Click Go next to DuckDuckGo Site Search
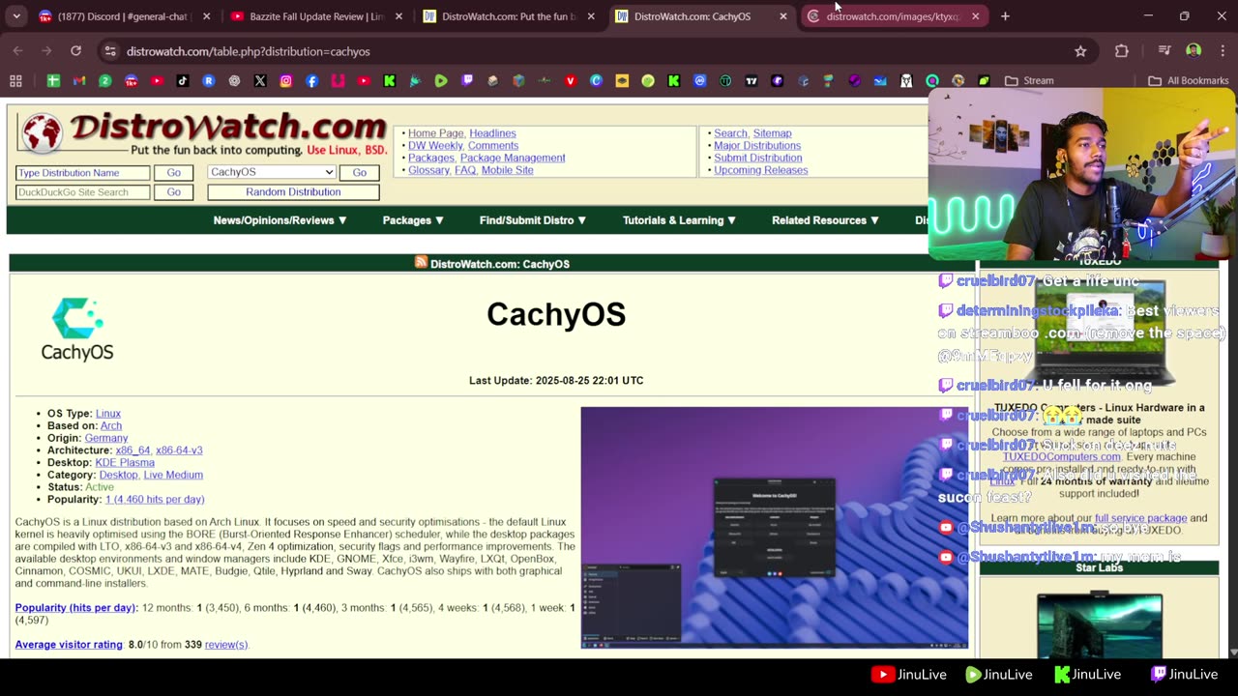The width and height of the screenshot is (1238, 696). (x=173, y=191)
